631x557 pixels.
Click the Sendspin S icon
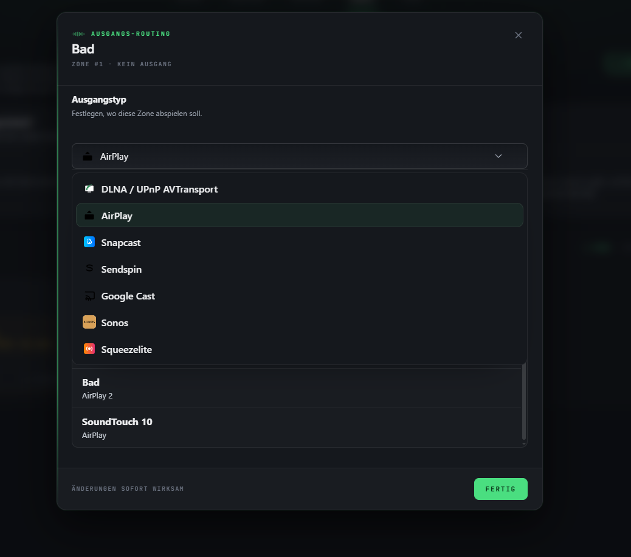(x=89, y=268)
